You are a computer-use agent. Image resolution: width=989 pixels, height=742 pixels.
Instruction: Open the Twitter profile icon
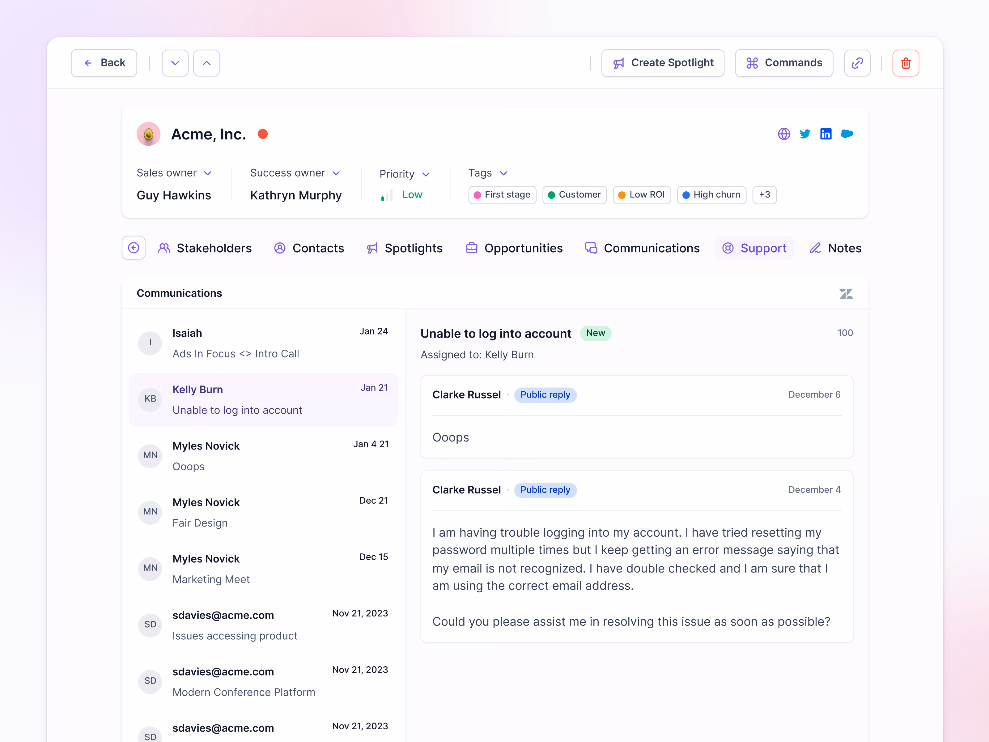click(805, 134)
